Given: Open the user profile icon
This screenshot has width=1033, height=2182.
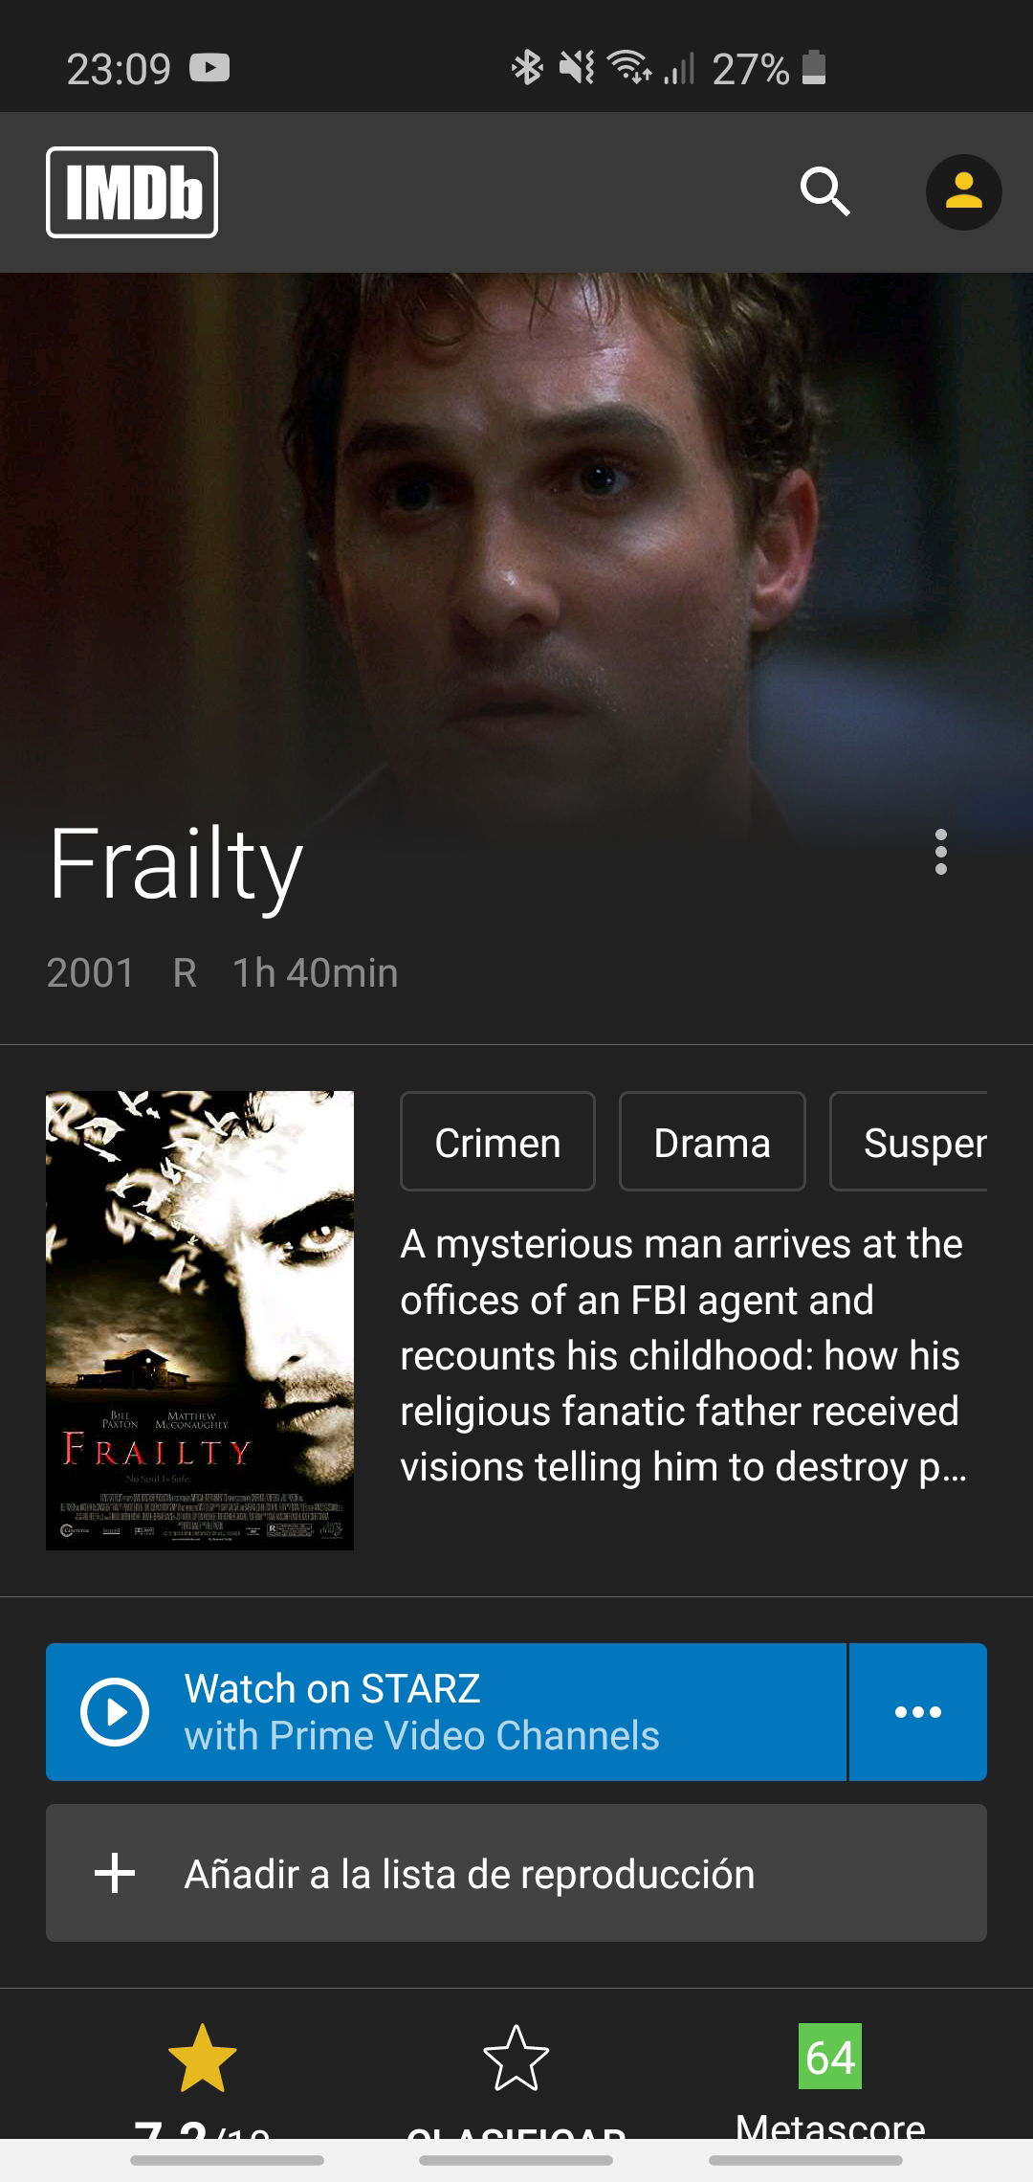Looking at the screenshot, I should point(963,192).
